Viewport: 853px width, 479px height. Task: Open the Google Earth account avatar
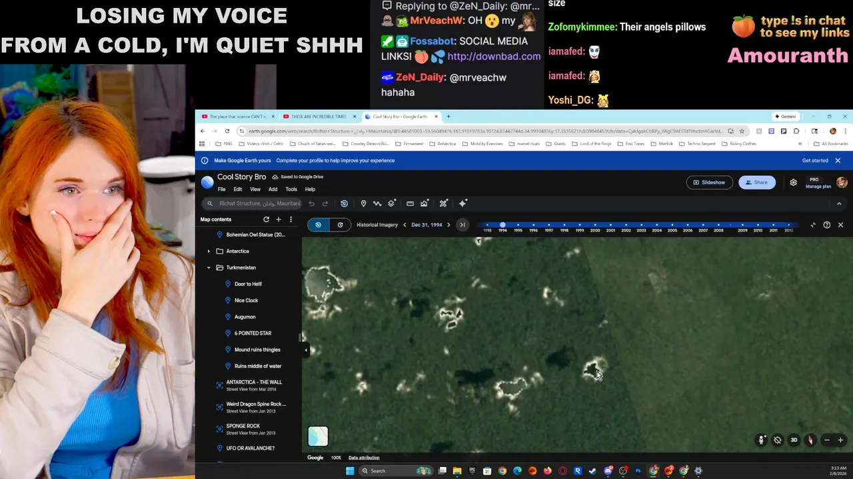coord(842,182)
